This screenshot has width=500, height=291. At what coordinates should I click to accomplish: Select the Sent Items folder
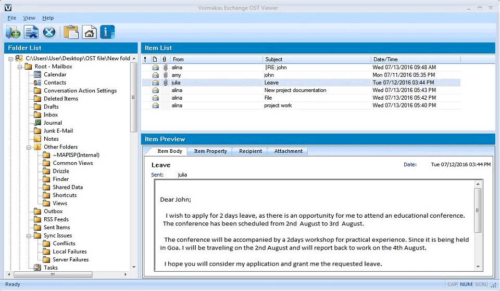[x=57, y=228]
